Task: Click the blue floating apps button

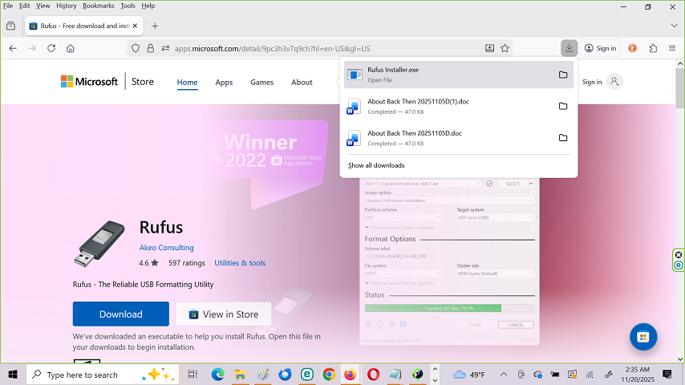Action: (x=643, y=337)
